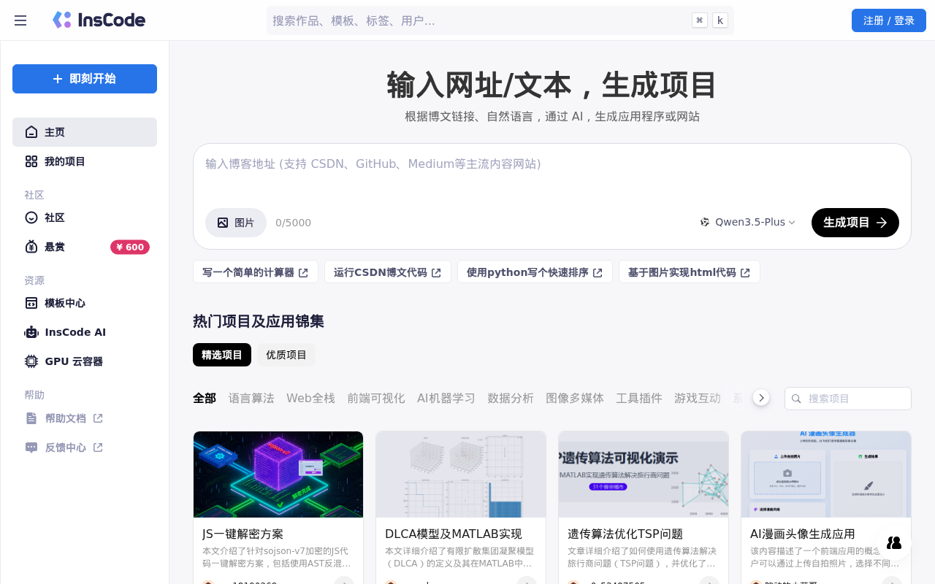
Task: Click the 主页 house icon
Action: pyautogui.click(x=31, y=132)
